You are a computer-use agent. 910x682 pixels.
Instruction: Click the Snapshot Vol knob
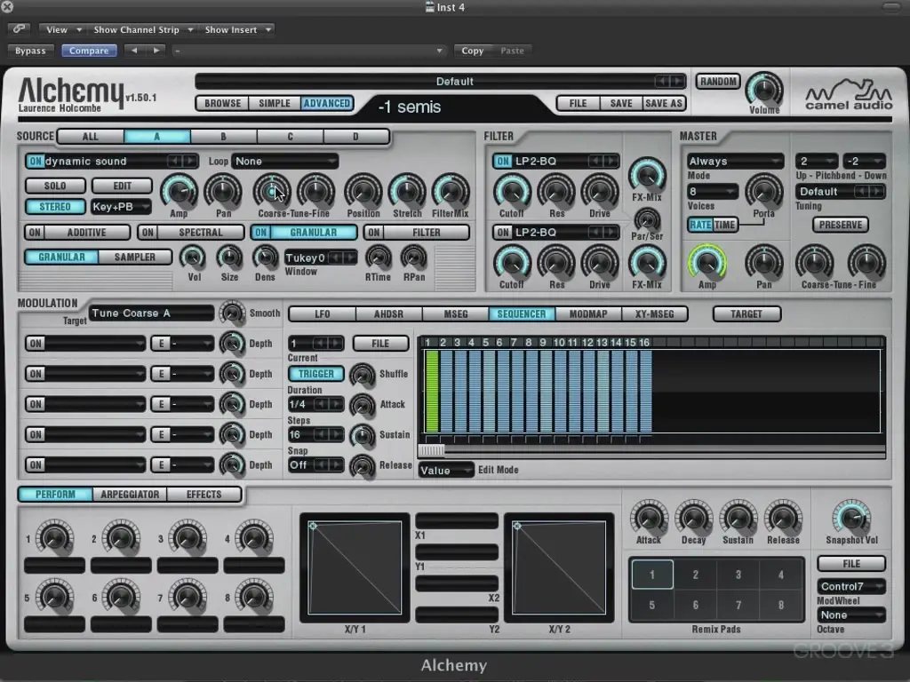(x=851, y=516)
